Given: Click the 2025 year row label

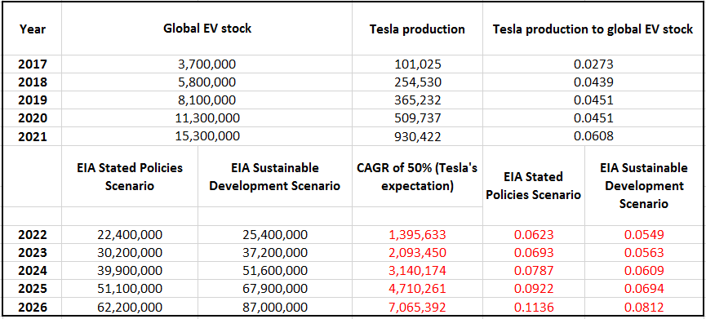Looking at the screenshot, I should tap(32, 288).
